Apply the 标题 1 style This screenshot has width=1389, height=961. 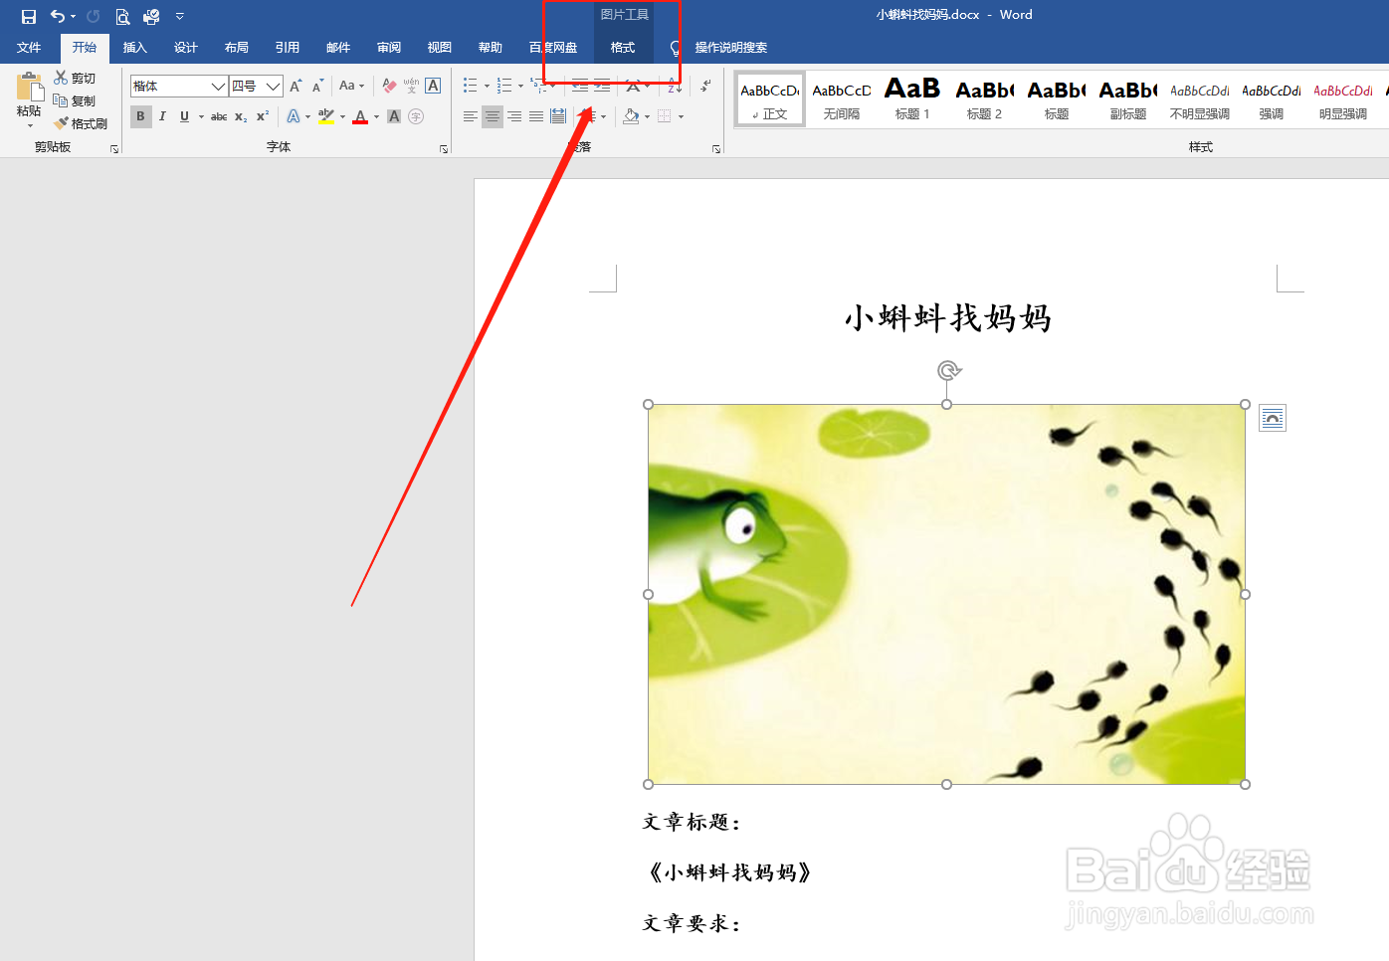911,98
